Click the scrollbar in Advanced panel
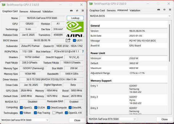 coord(169,43)
